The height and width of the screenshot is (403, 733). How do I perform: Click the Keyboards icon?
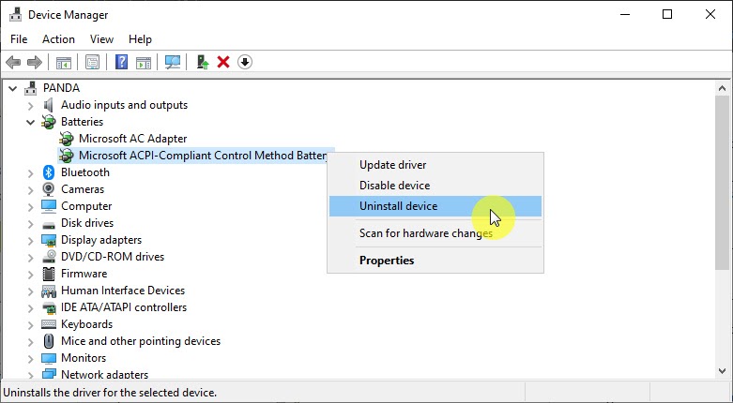tap(49, 324)
